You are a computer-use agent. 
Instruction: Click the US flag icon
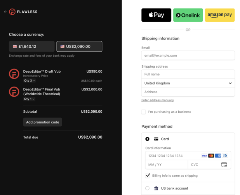[x=63, y=46]
